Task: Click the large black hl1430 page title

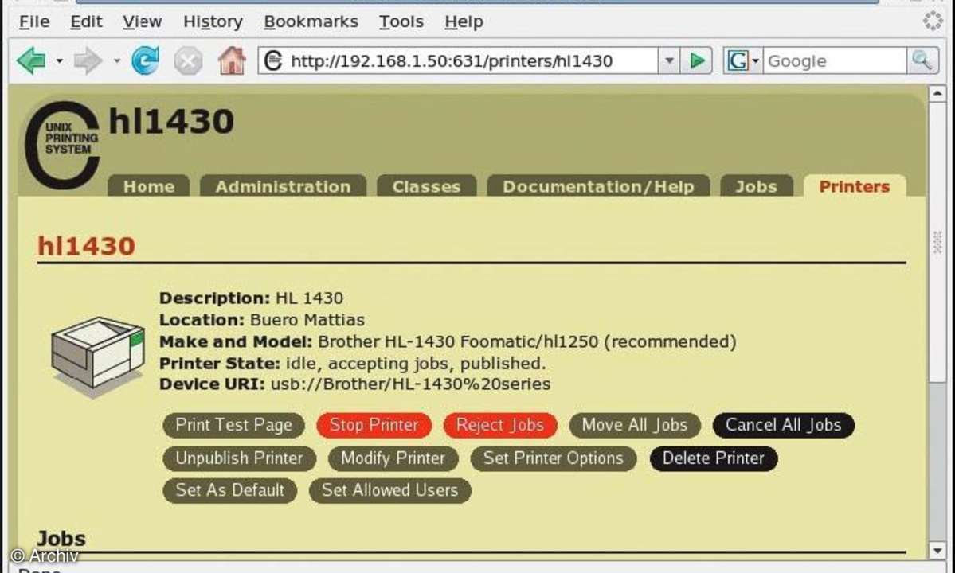Action: (171, 122)
